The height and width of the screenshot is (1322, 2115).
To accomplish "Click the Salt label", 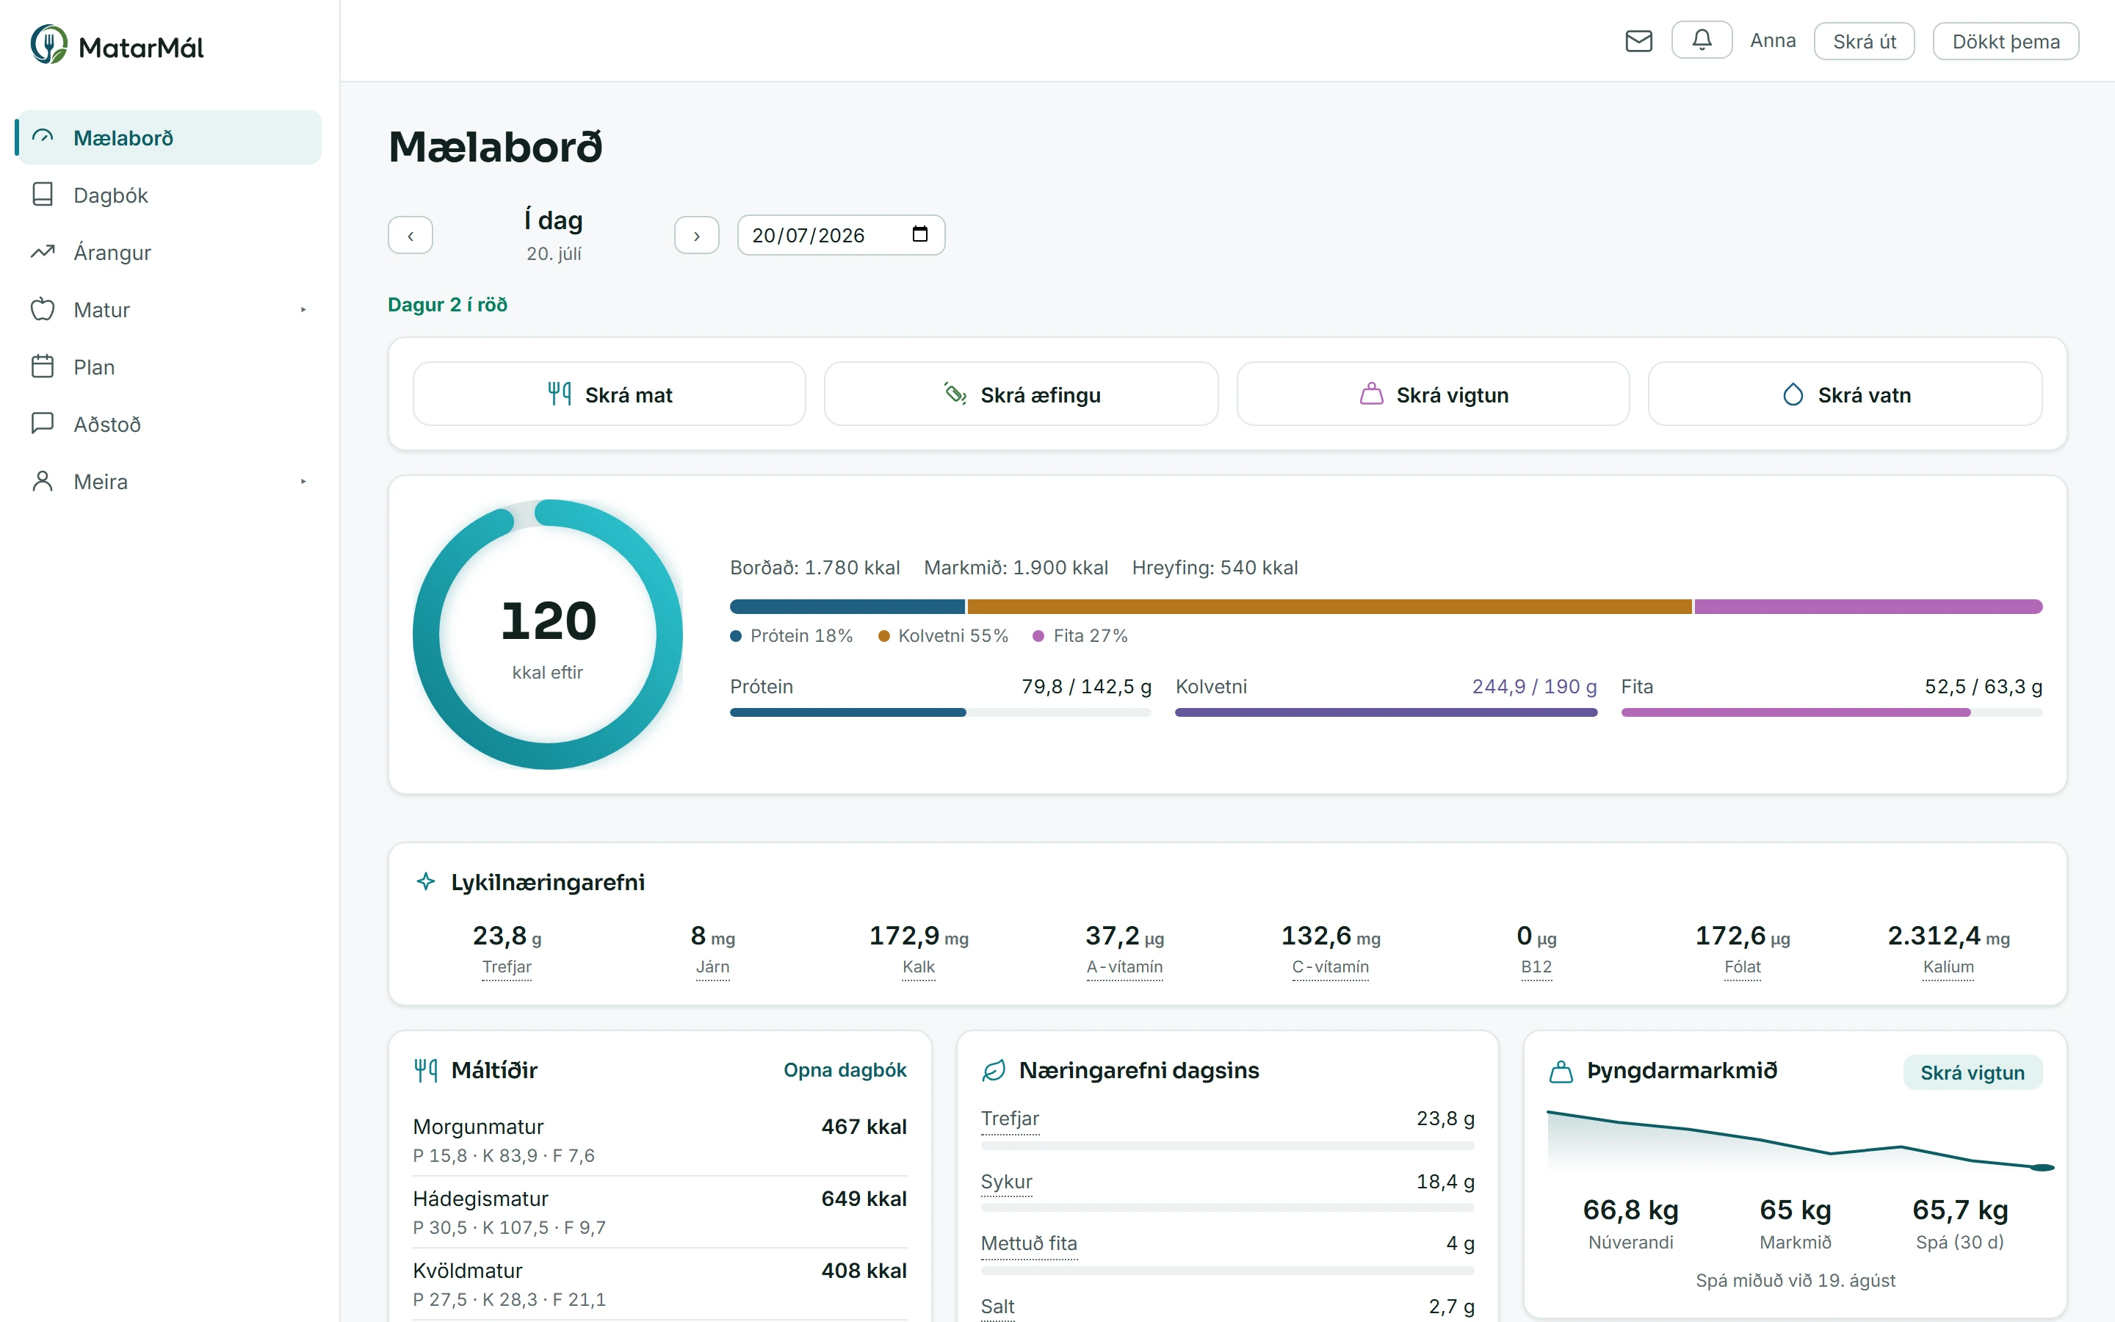I will click(x=998, y=1307).
